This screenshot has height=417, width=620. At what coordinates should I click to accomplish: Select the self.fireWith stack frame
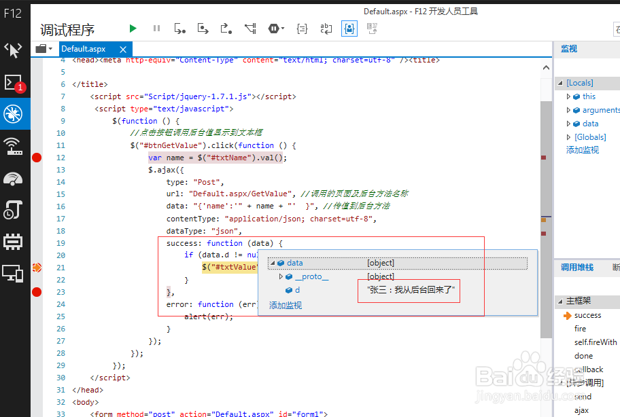(596, 342)
